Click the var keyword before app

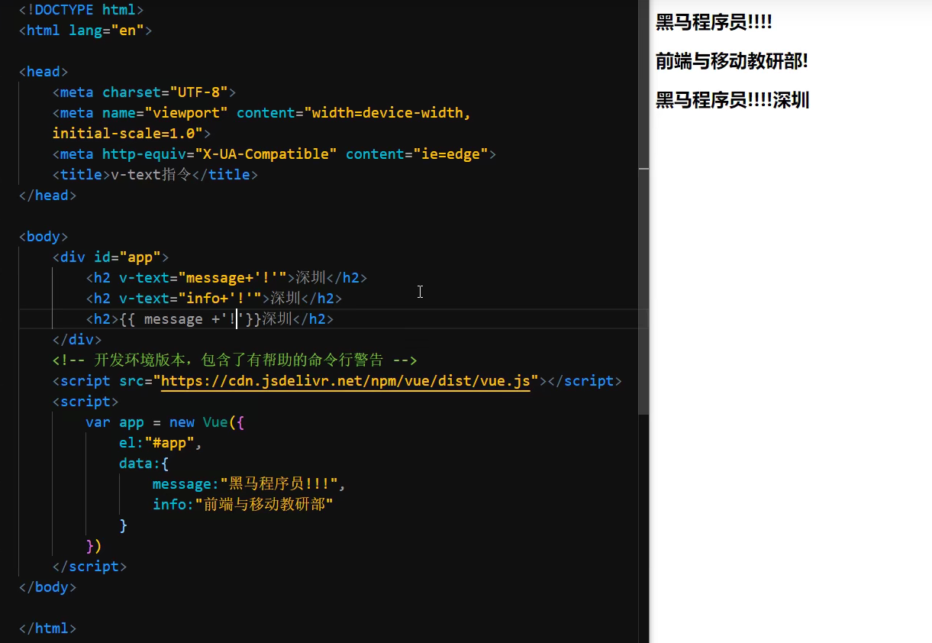pos(98,422)
